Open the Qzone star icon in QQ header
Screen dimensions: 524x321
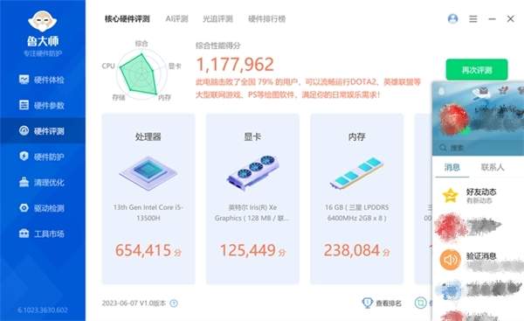(503, 90)
